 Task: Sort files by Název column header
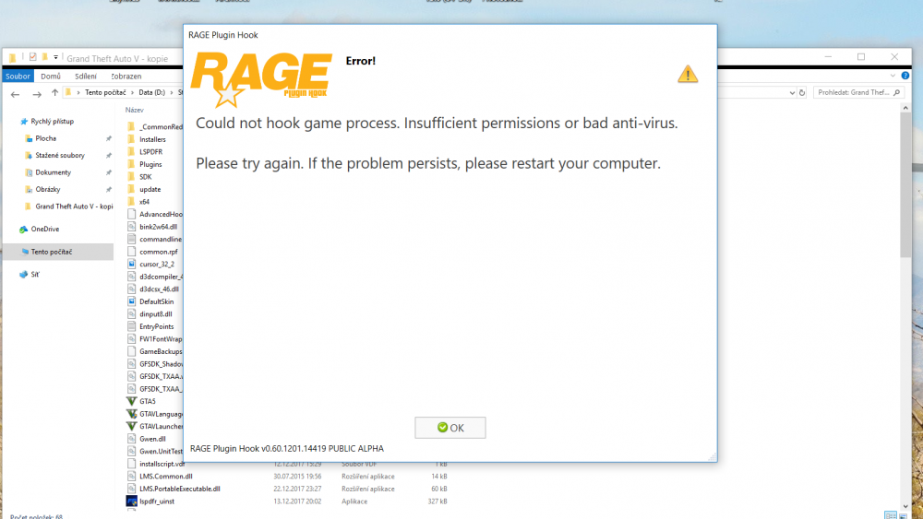pos(134,110)
